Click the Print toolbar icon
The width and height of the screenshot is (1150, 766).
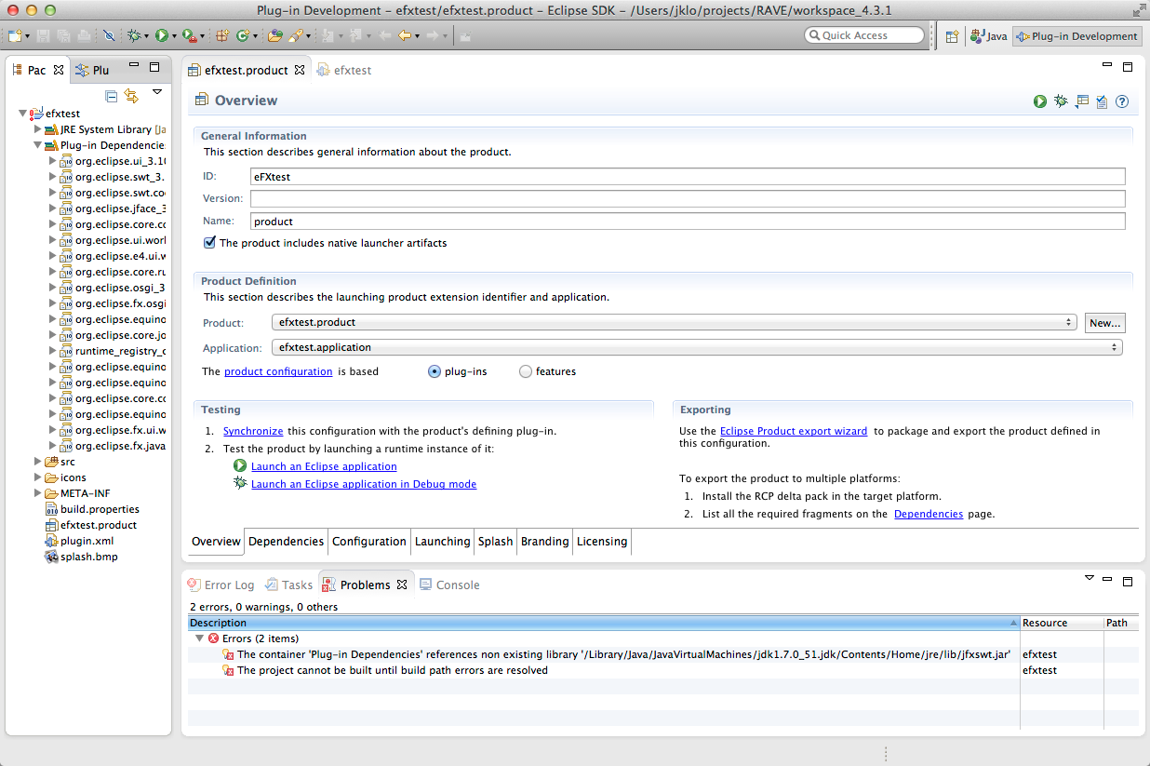point(84,35)
